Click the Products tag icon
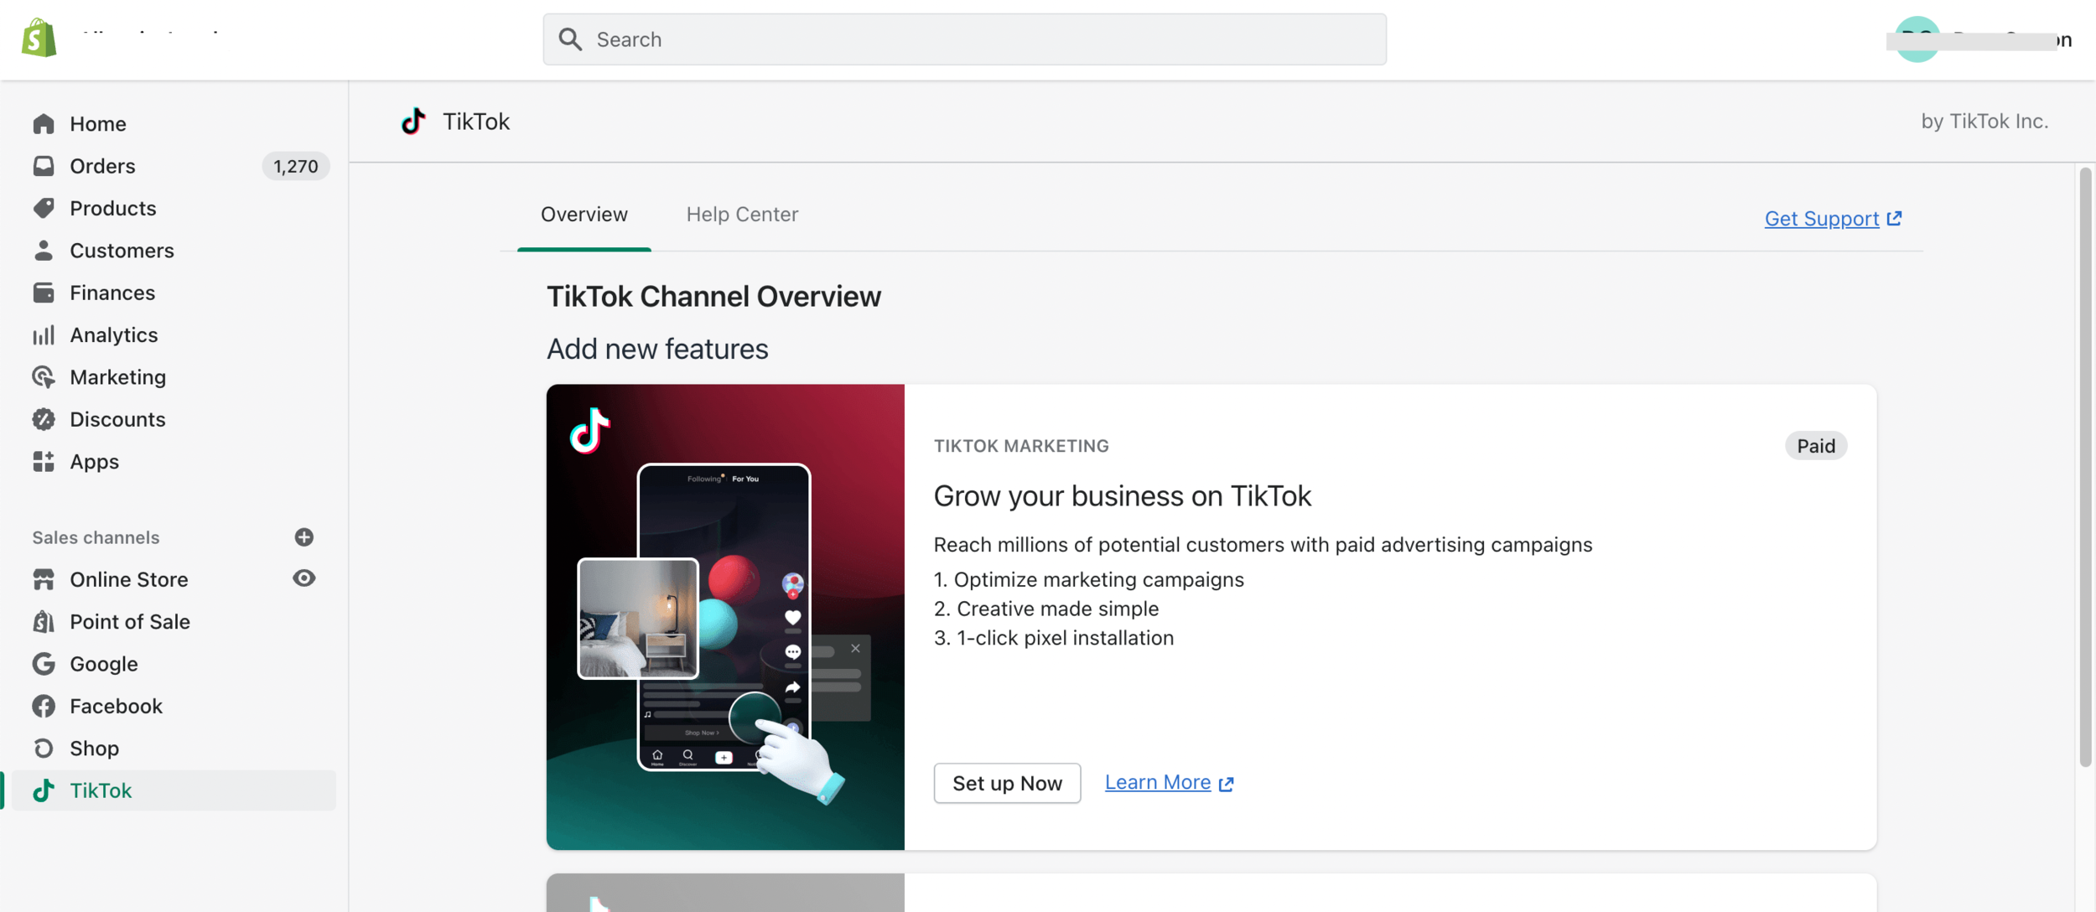This screenshot has width=2096, height=912. click(44, 208)
